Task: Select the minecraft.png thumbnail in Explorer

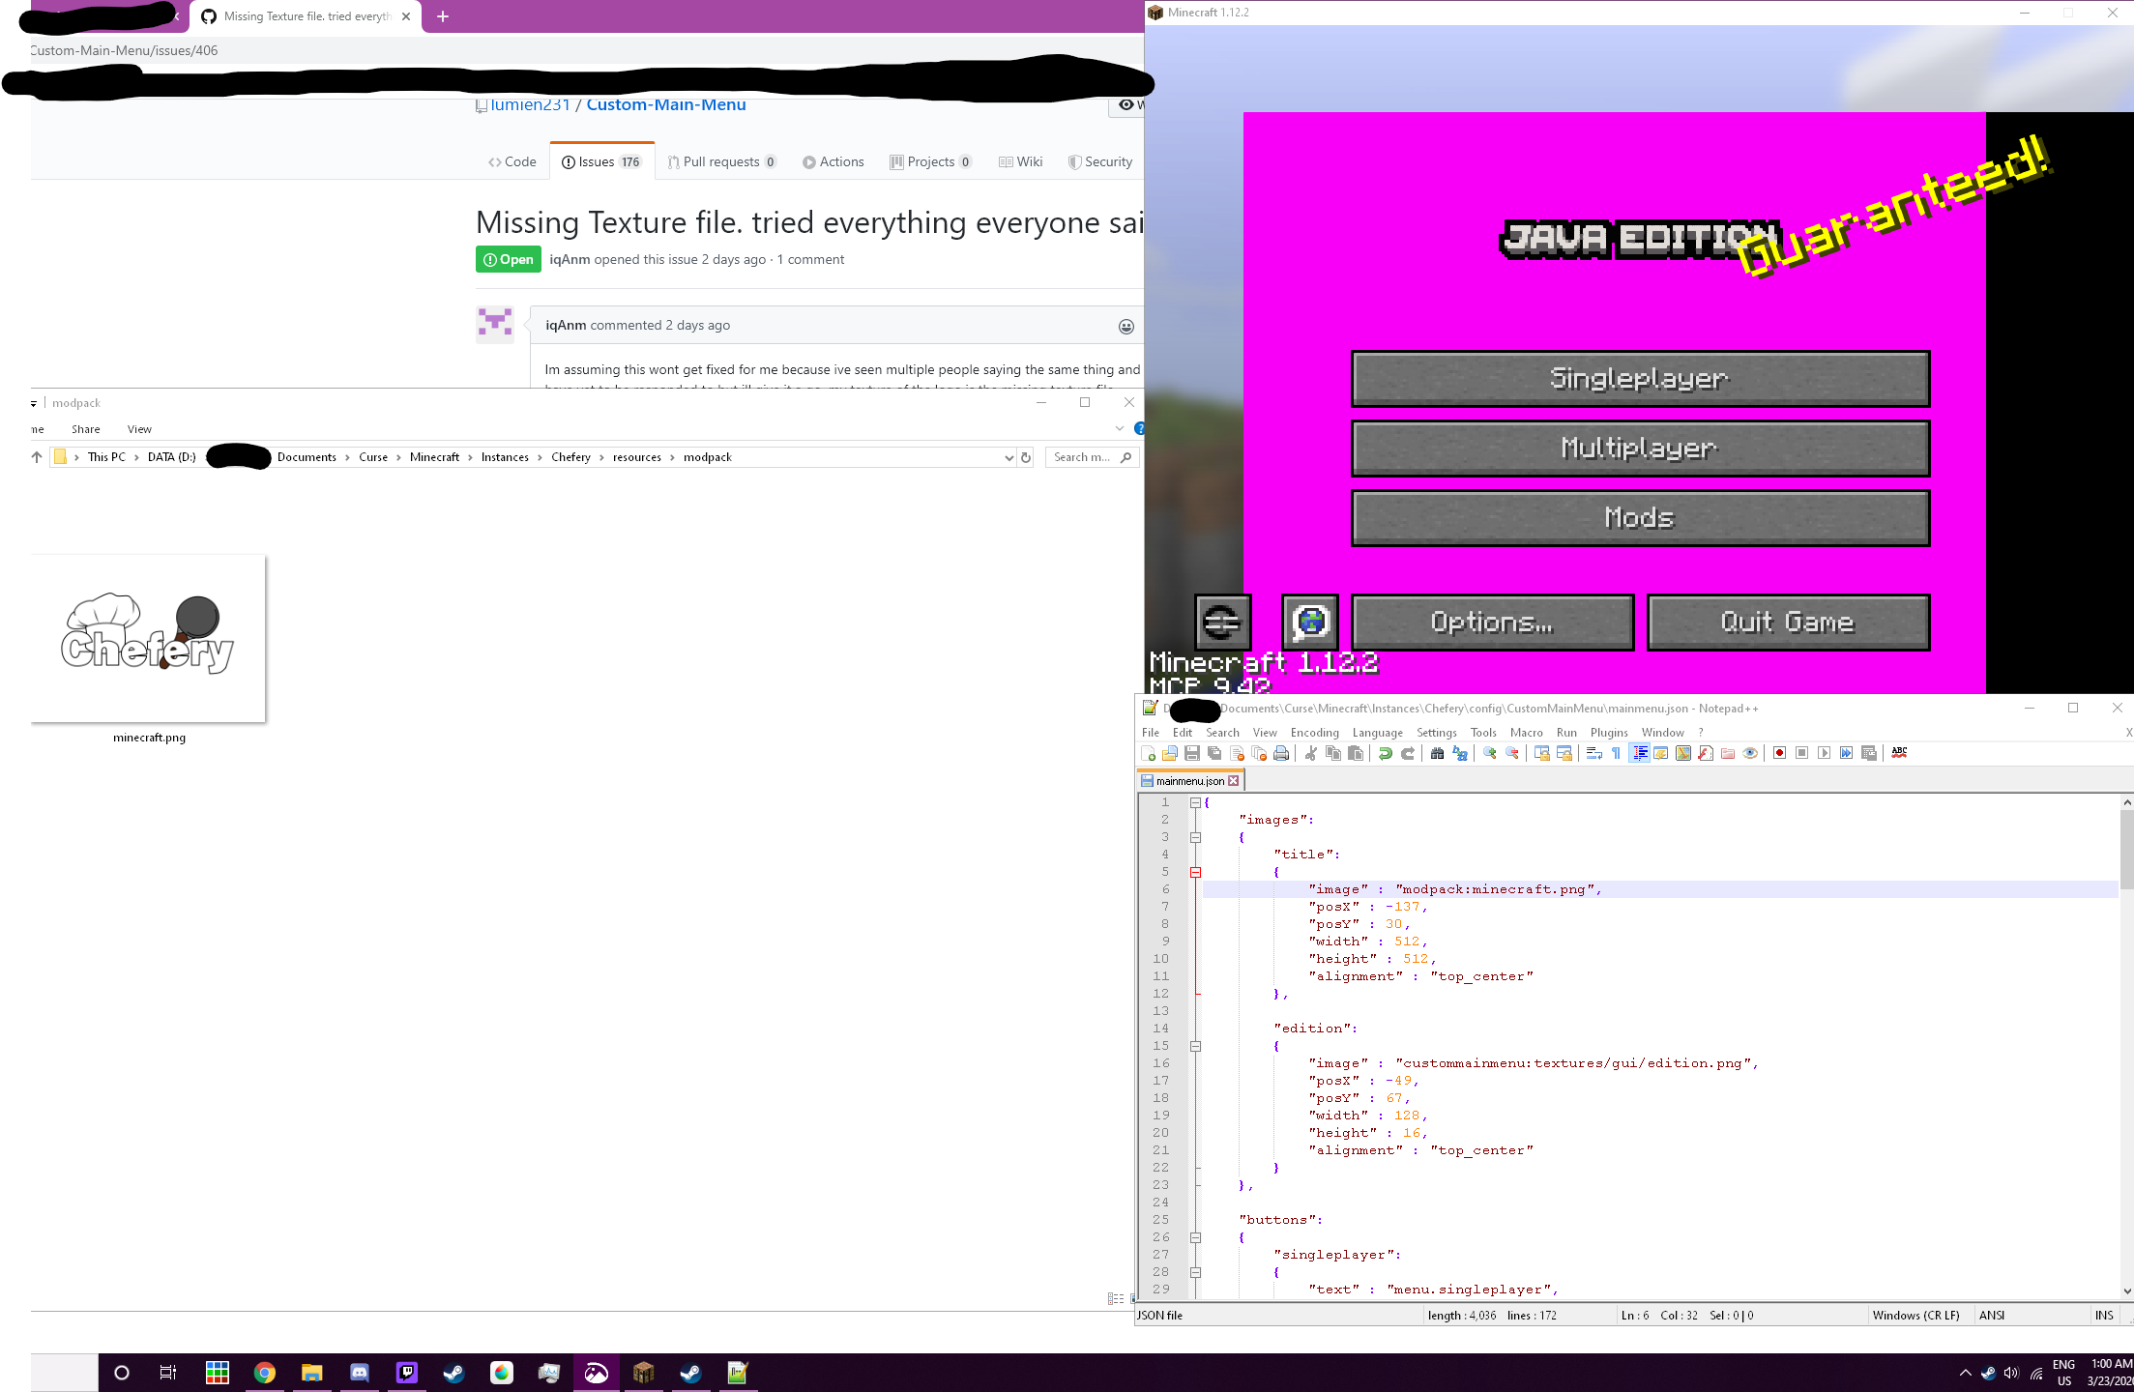Action: [148, 638]
